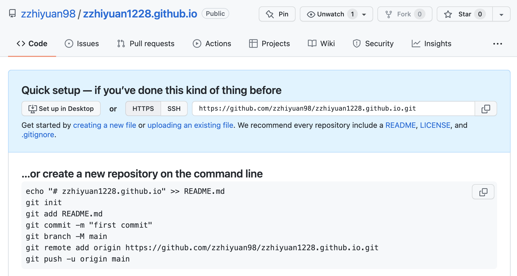The image size is (517, 276).
Task: Click the fork icon in the Fork button
Action: coord(389,14)
